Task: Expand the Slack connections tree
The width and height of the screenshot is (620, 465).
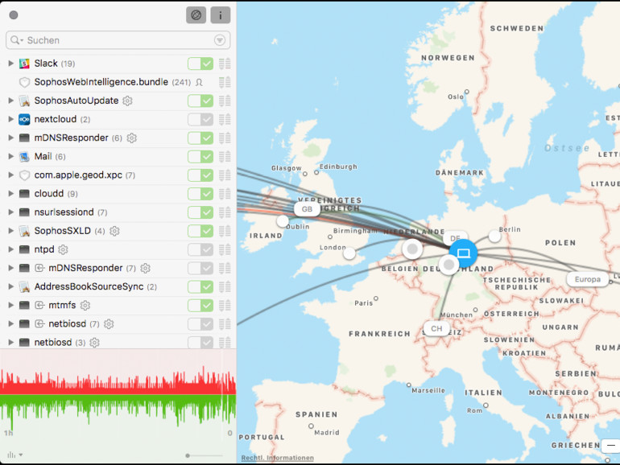Action: click(x=11, y=64)
